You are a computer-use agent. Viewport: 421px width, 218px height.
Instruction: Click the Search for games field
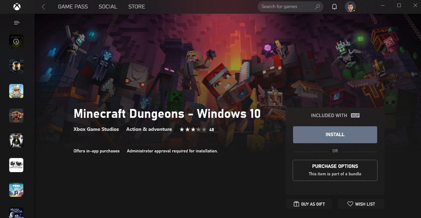(290, 7)
